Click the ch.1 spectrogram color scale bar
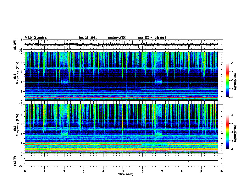The image size is (249, 192). [x=227, y=80]
